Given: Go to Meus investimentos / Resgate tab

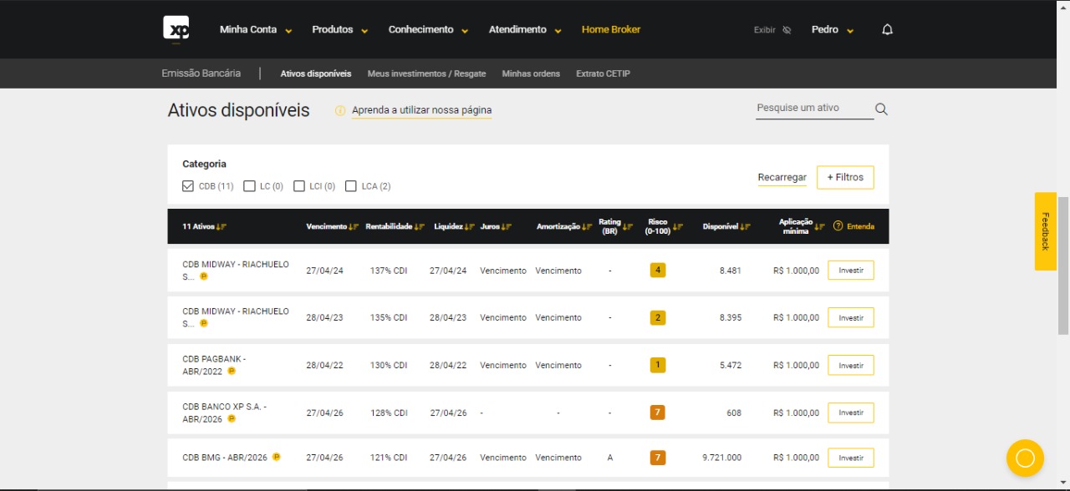Looking at the screenshot, I should pyautogui.click(x=426, y=73).
